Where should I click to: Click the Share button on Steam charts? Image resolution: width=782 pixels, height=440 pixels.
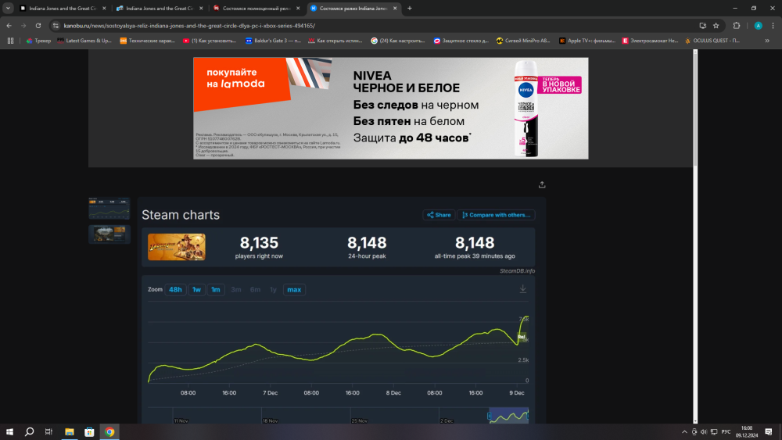(x=438, y=215)
